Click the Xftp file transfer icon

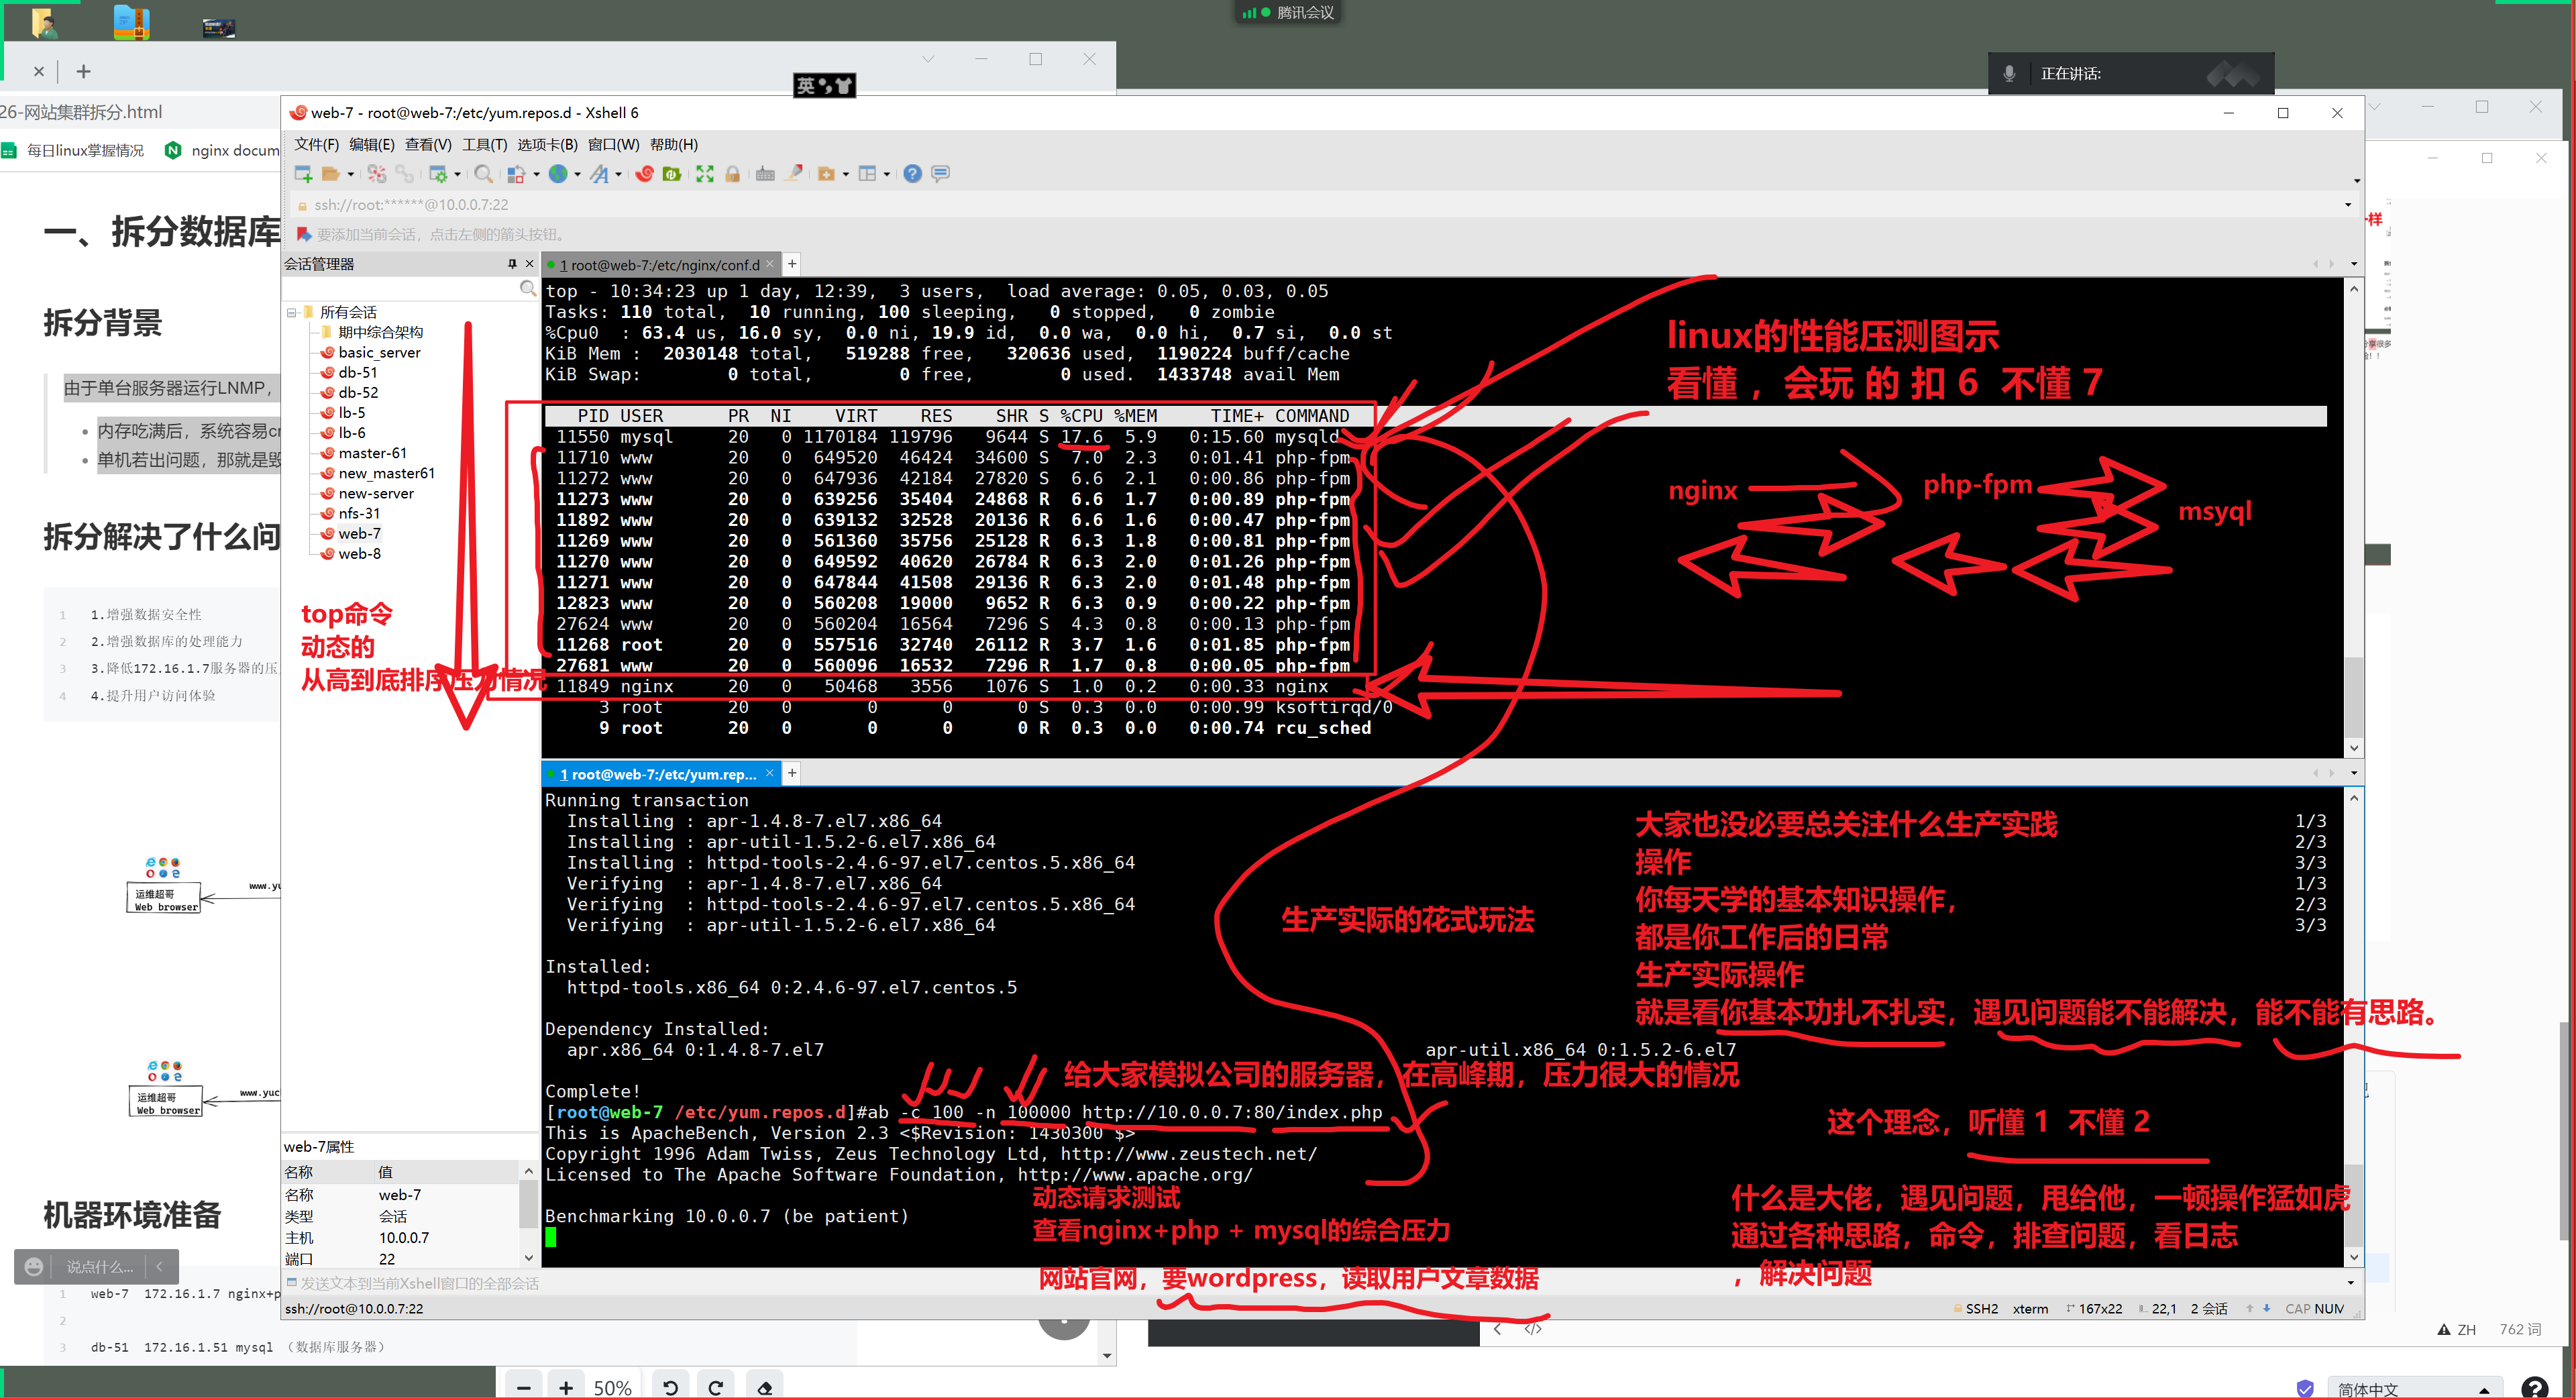672,174
